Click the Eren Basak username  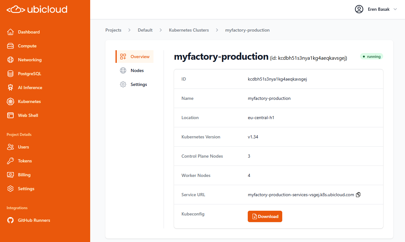379,9
